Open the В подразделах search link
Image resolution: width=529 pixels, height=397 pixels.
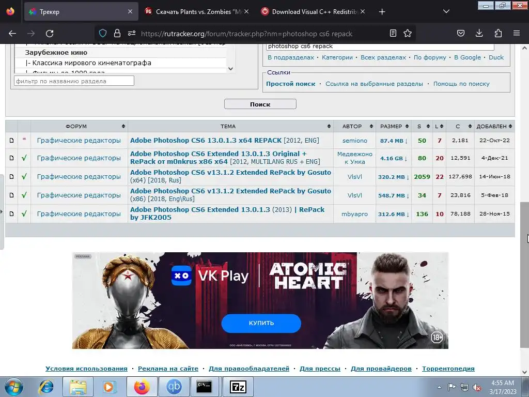(290, 57)
